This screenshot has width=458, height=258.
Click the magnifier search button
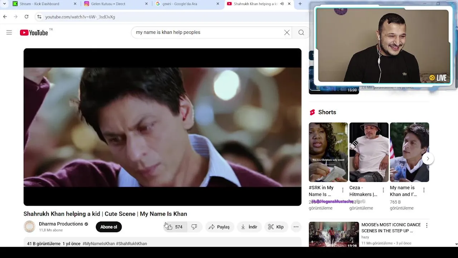(301, 33)
